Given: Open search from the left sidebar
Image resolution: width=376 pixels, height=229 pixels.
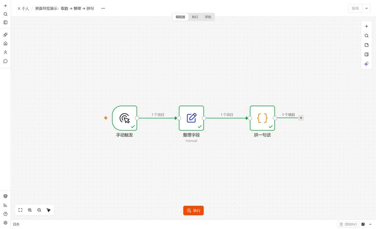Looking at the screenshot, I should click(x=5, y=14).
